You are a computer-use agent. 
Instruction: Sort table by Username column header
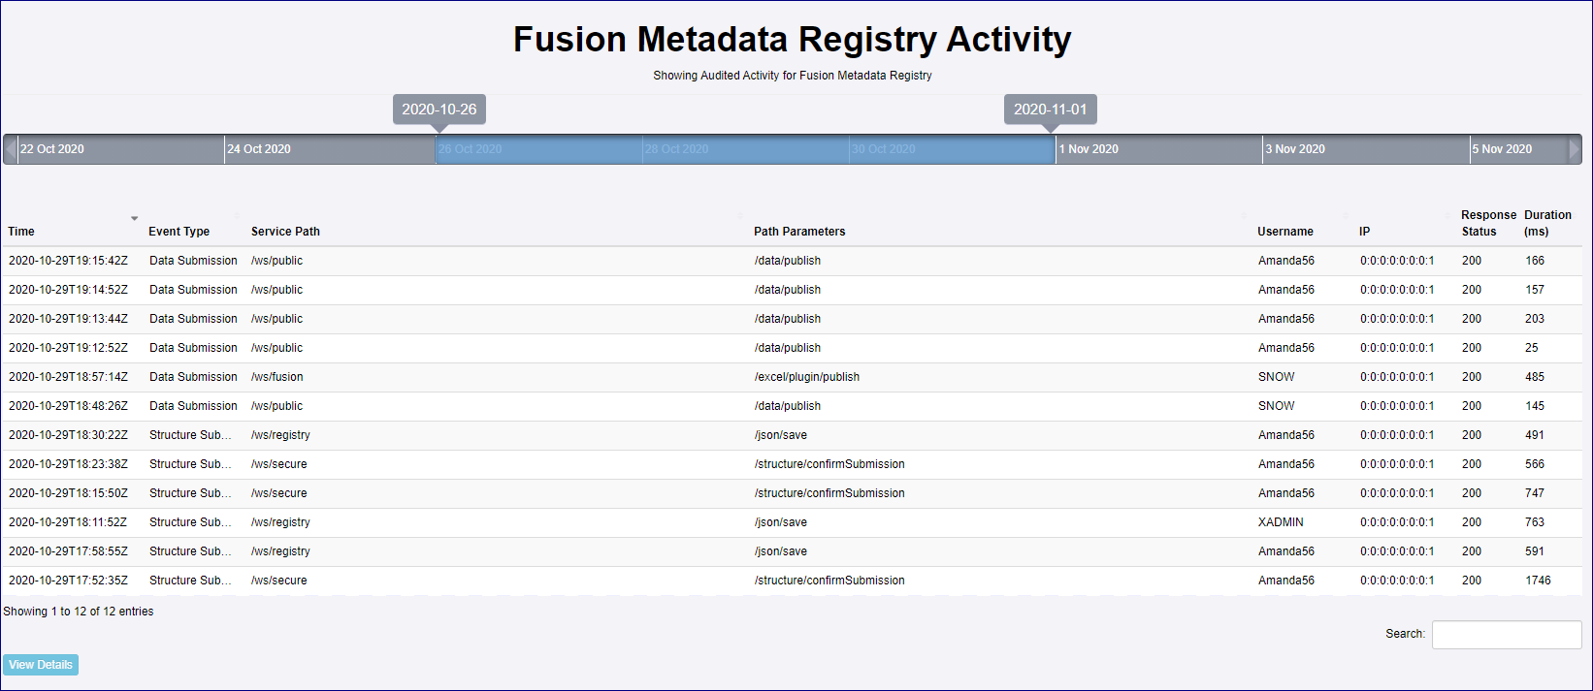click(x=1285, y=232)
